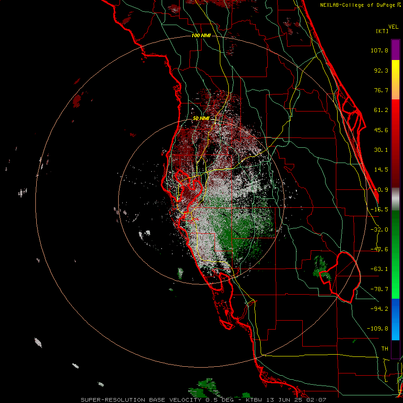
Task: Pick the blue segment of the color bar
Action: (395, 319)
